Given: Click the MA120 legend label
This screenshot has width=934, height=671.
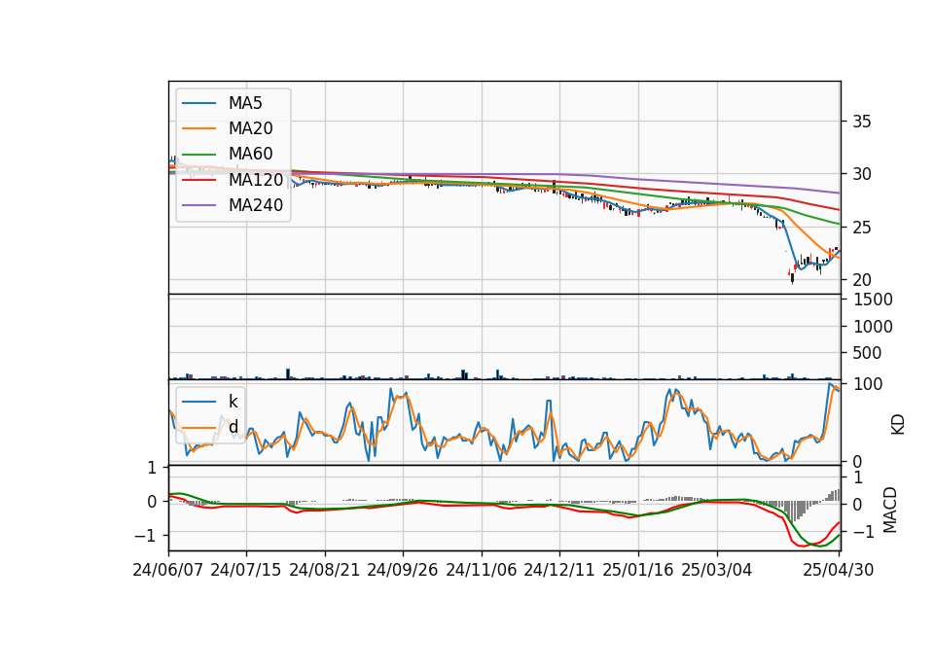Looking at the screenshot, I should [x=256, y=179].
